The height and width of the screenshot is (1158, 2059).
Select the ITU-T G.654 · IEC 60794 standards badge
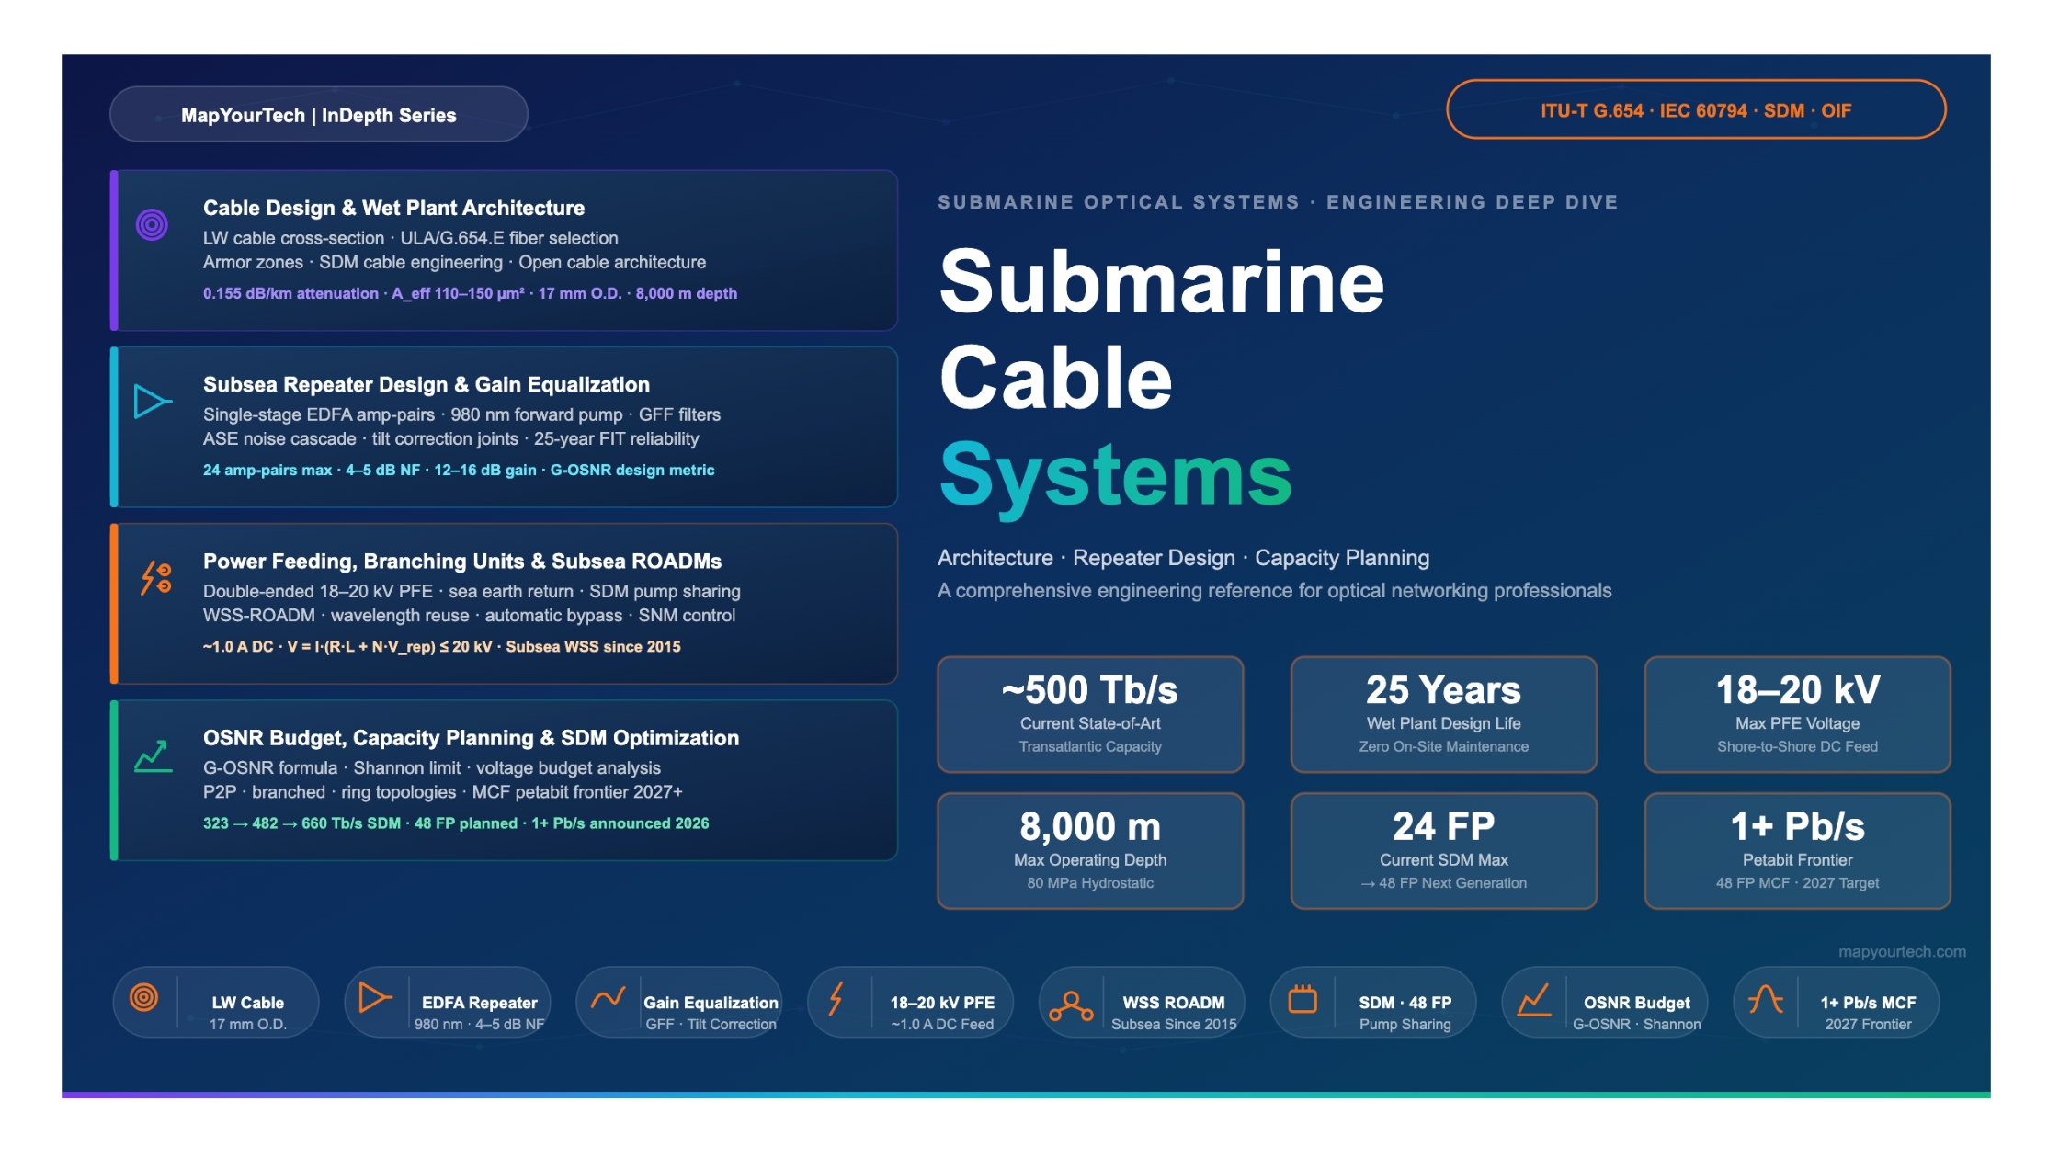click(1696, 110)
